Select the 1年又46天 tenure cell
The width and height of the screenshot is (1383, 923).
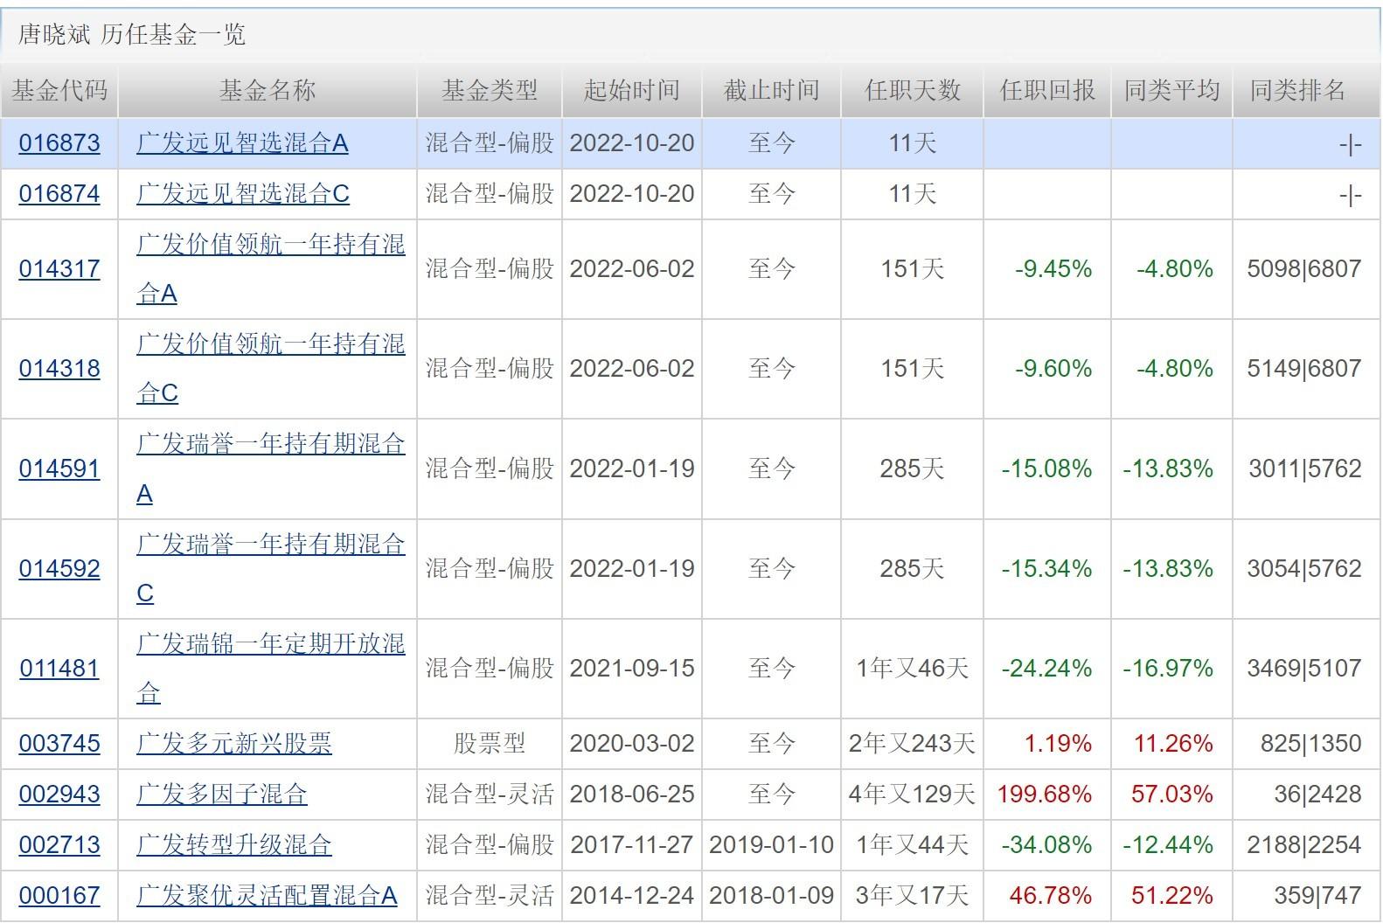tap(913, 669)
